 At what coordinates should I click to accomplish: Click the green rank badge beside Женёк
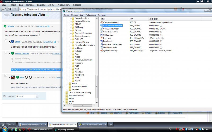click(x=5, y=26)
